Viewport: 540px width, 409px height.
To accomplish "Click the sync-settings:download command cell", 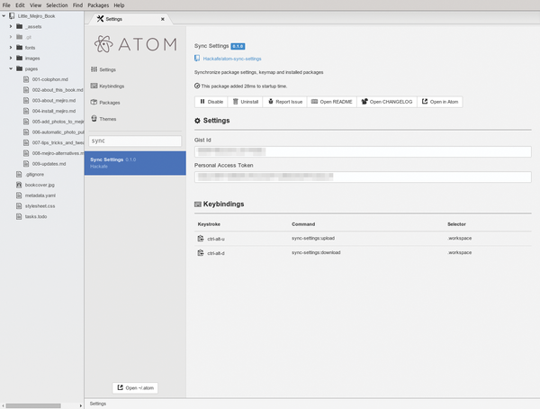I will pos(316,252).
